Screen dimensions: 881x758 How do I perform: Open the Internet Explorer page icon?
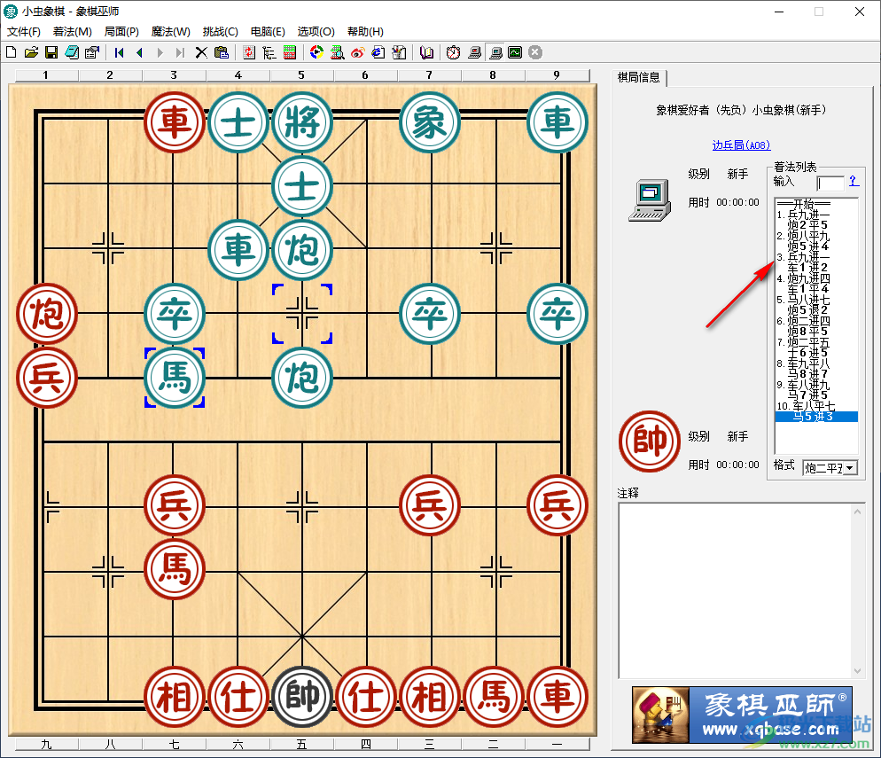(x=378, y=53)
